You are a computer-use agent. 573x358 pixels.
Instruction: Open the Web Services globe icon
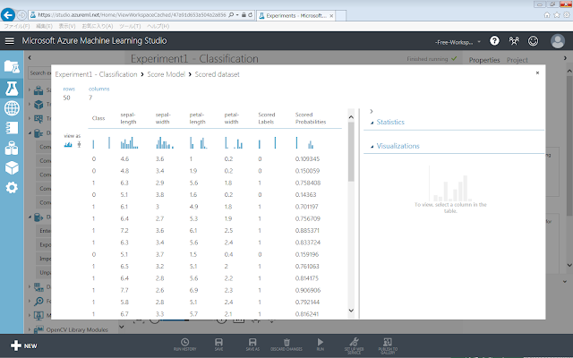click(x=12, y=108)
